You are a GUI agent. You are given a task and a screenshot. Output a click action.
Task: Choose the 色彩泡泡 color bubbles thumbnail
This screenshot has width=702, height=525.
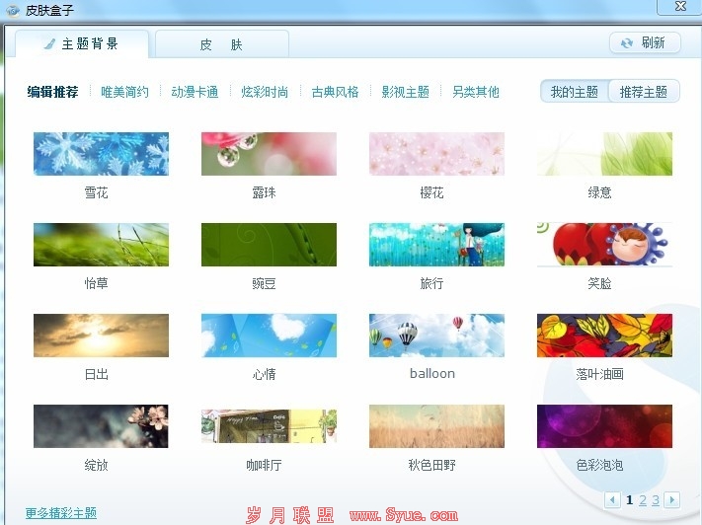pos(604,426)
